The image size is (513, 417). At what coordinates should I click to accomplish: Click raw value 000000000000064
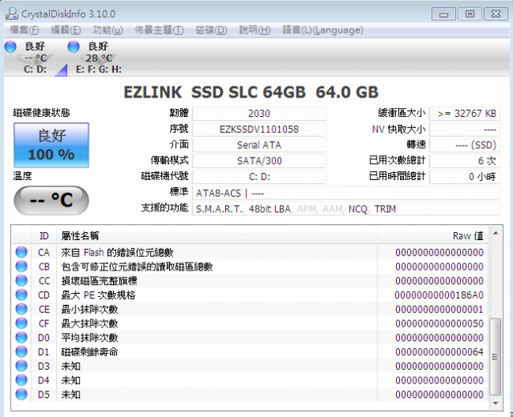click(439, 352)
